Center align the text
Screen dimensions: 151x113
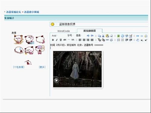point(84,40)
